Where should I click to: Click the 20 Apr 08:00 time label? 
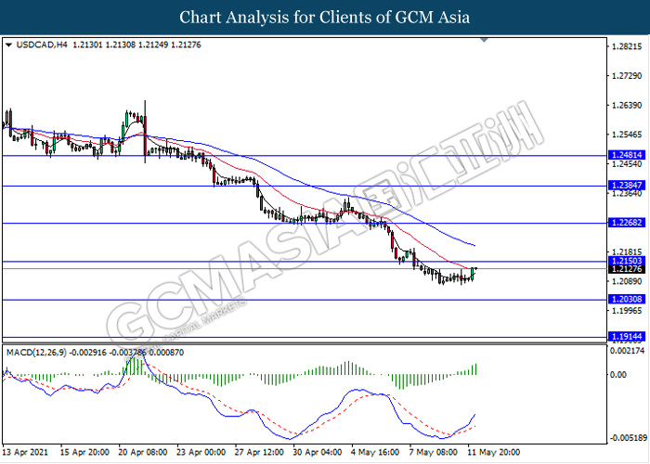143,452
